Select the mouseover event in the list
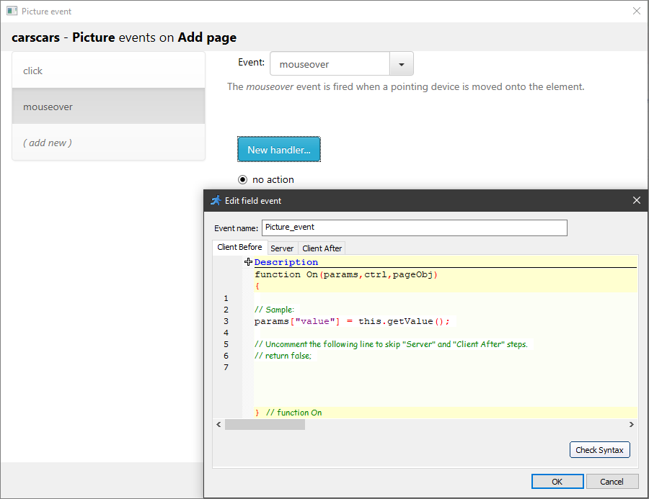649x499 pixels. (x=48, y=107)
